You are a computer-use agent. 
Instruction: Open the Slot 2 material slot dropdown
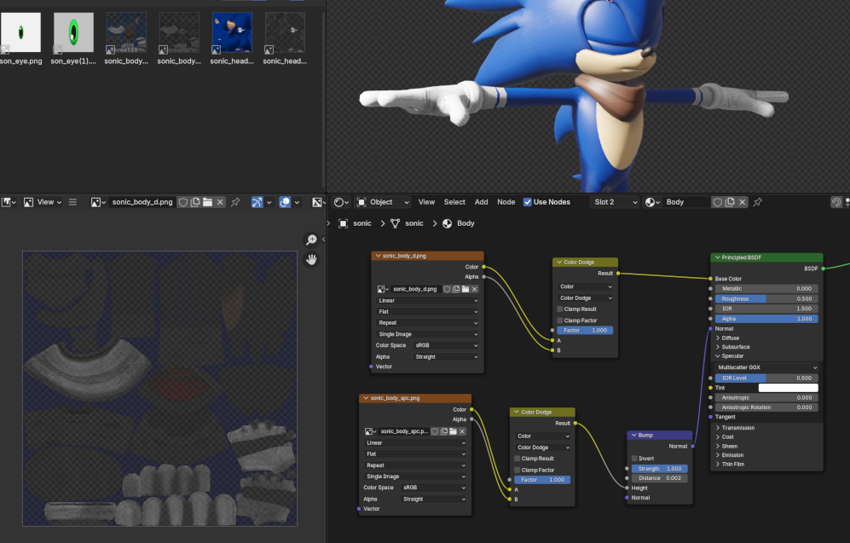point(616,202)
